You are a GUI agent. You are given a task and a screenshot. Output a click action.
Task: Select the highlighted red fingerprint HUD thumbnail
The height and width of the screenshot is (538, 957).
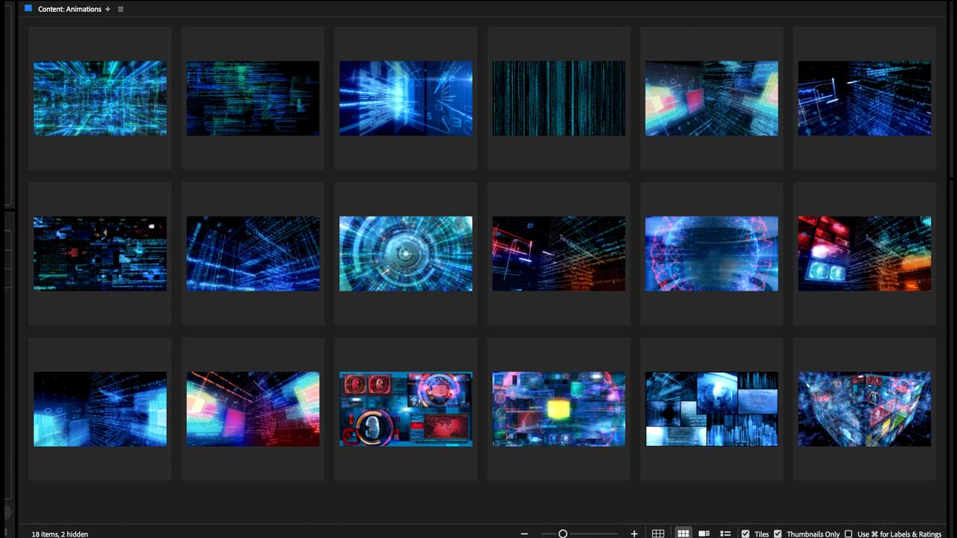tap(405, 409)
